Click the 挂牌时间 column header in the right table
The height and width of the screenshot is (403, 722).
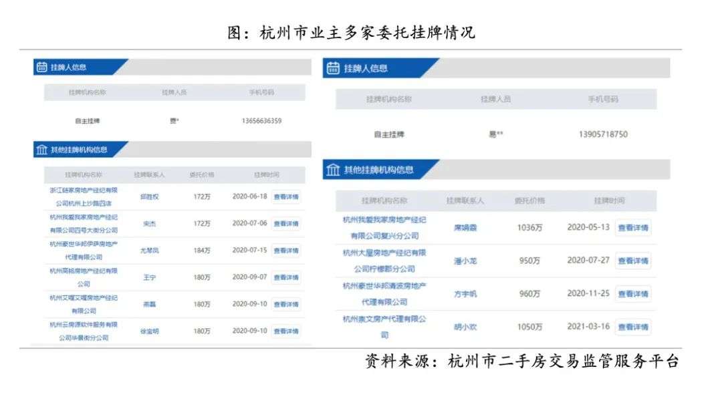[x=609, y=200]
